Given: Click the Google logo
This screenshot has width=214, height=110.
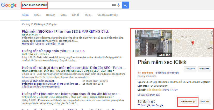Looking at the screenshot, I should tap(9, 5).
